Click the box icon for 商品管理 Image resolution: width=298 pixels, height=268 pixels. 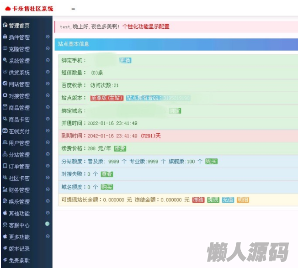(x=5, y=107)
